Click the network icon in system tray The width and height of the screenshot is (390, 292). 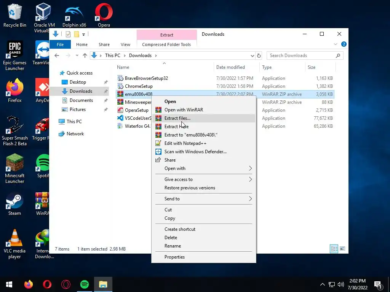(x=332, y=284)
